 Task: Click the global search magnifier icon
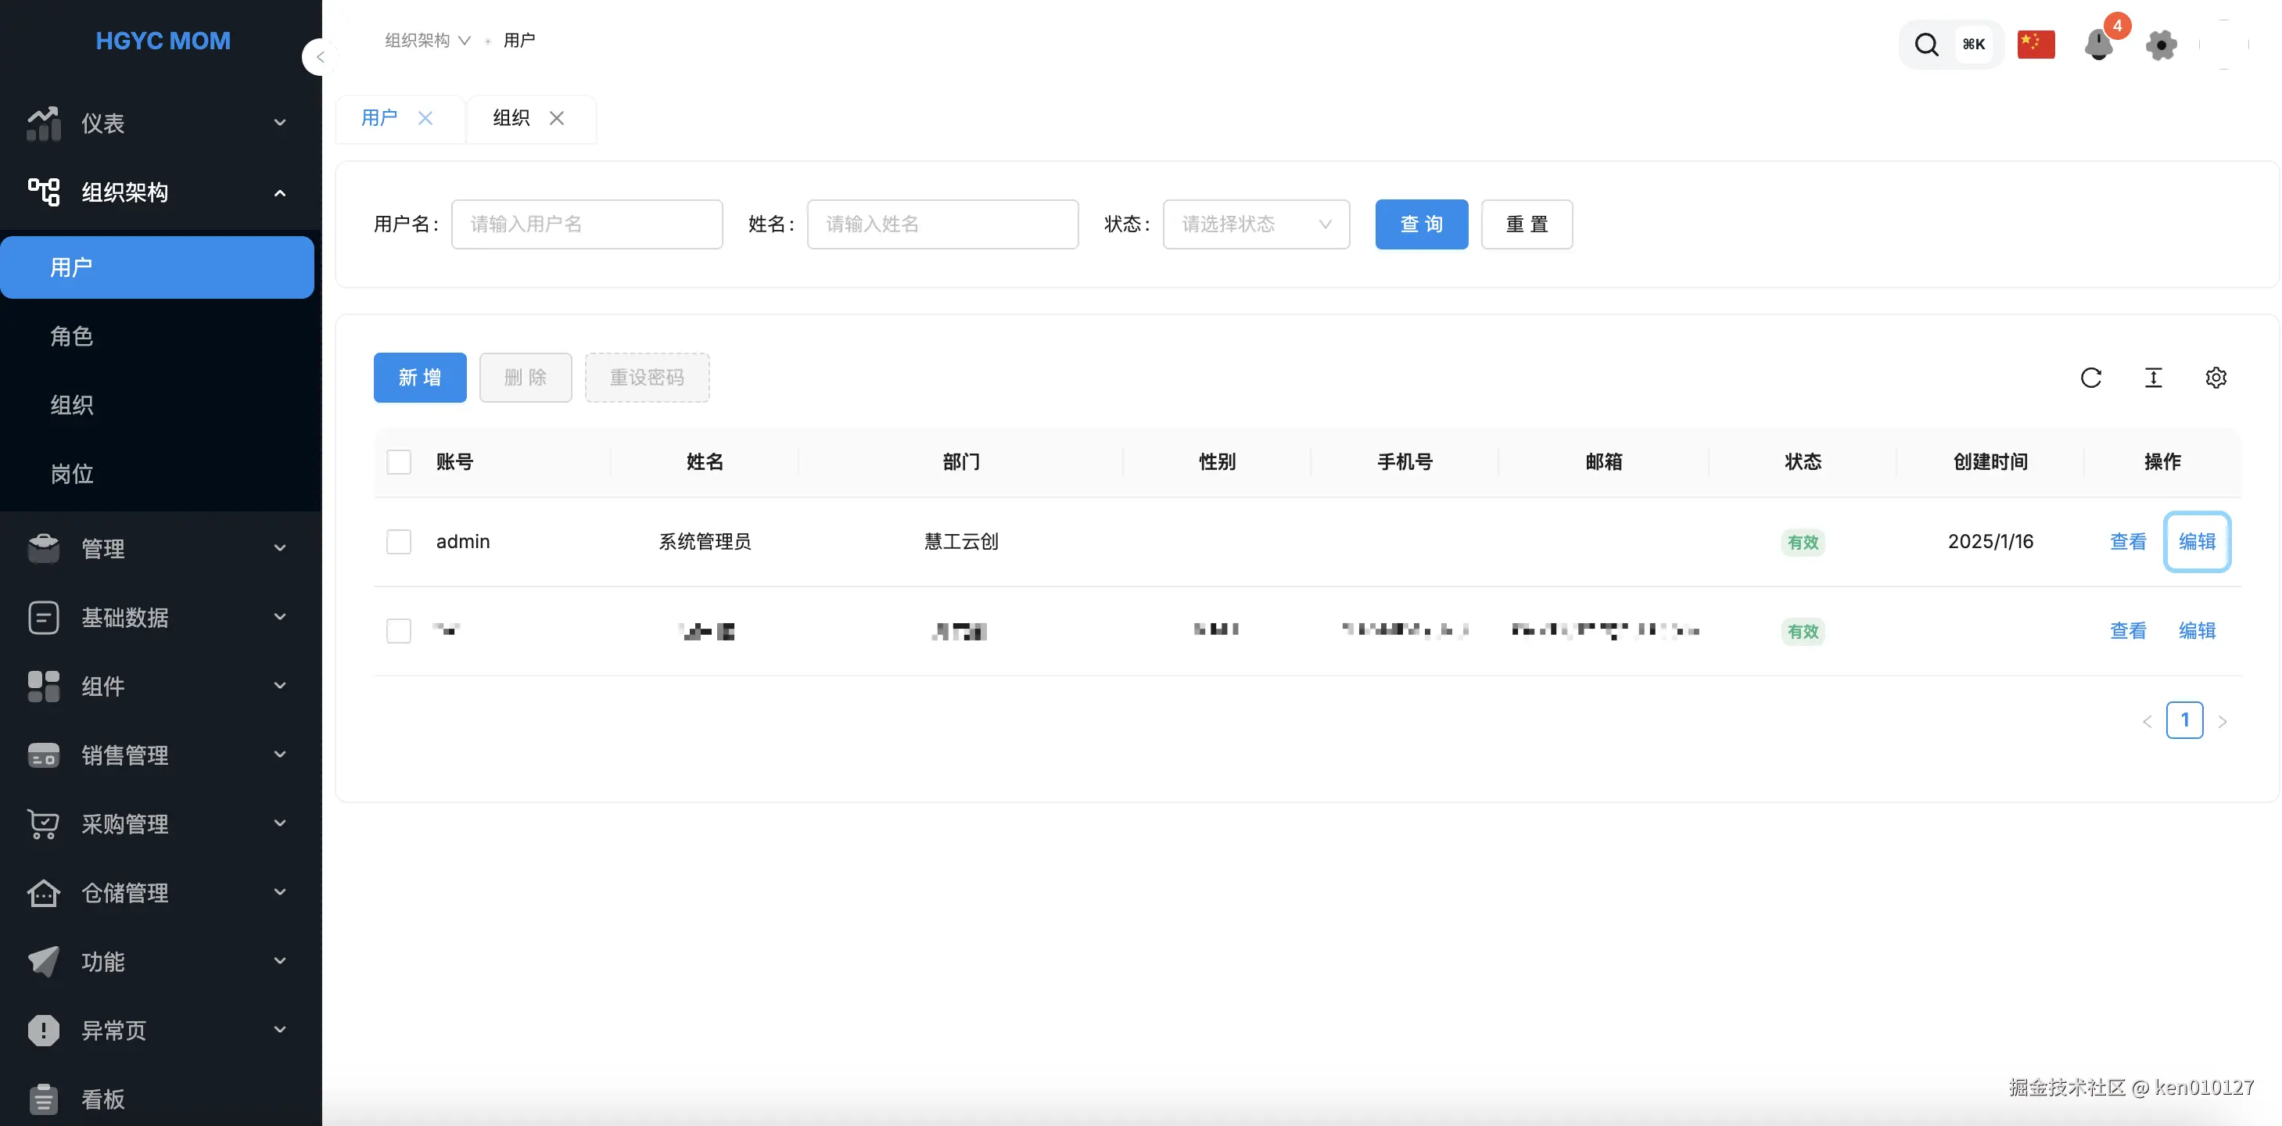[x=1927, y=44]
